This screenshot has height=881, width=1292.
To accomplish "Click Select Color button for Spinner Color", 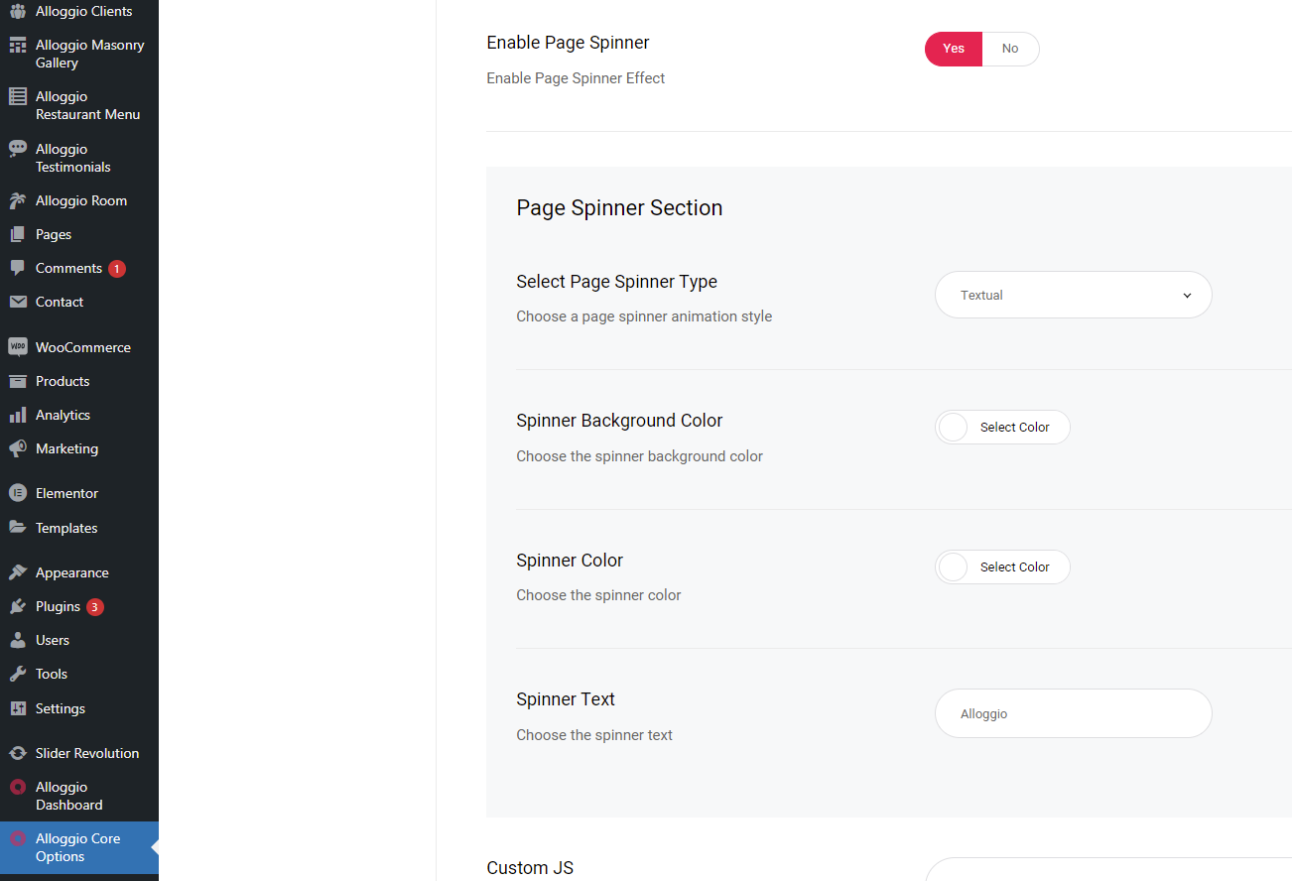I will [1014, 567].
